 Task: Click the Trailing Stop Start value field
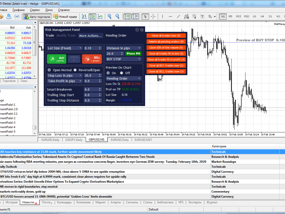tap(93, 95)
